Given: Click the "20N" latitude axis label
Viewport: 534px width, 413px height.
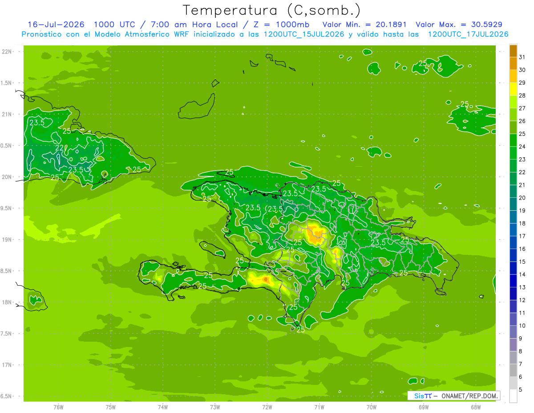Looking at the screenshot, I should pos(7,177).
